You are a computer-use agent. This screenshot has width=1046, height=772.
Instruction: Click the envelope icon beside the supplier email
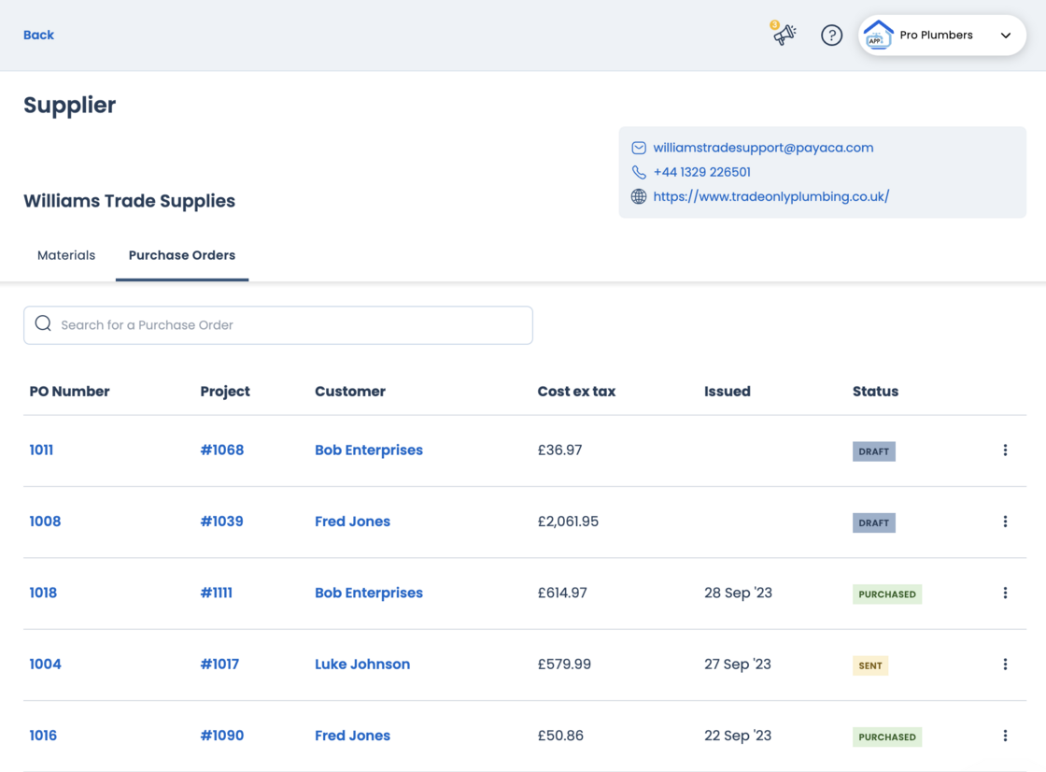639,148
